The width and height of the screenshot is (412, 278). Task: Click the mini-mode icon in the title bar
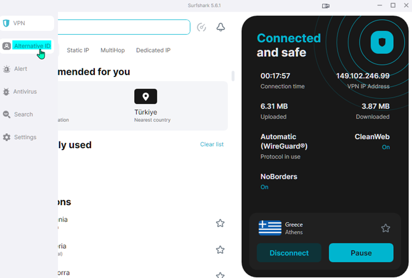point(326,6)
